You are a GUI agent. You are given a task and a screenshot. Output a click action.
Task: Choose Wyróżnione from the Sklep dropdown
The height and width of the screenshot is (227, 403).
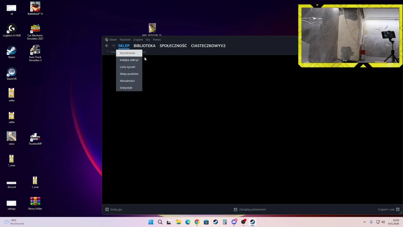(x=129, y=53)
